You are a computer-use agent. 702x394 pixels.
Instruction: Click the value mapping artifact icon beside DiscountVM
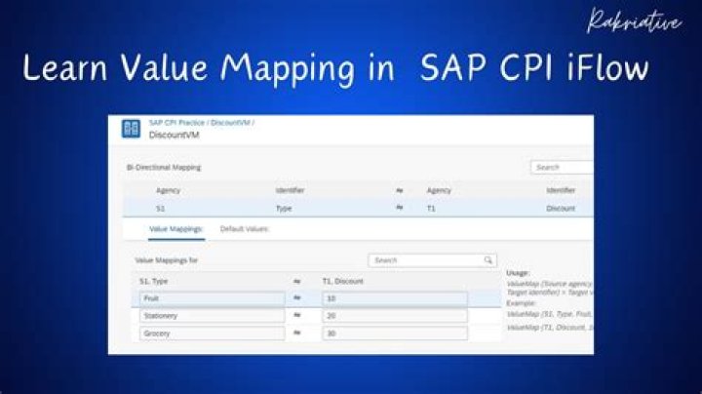point(132,129)
